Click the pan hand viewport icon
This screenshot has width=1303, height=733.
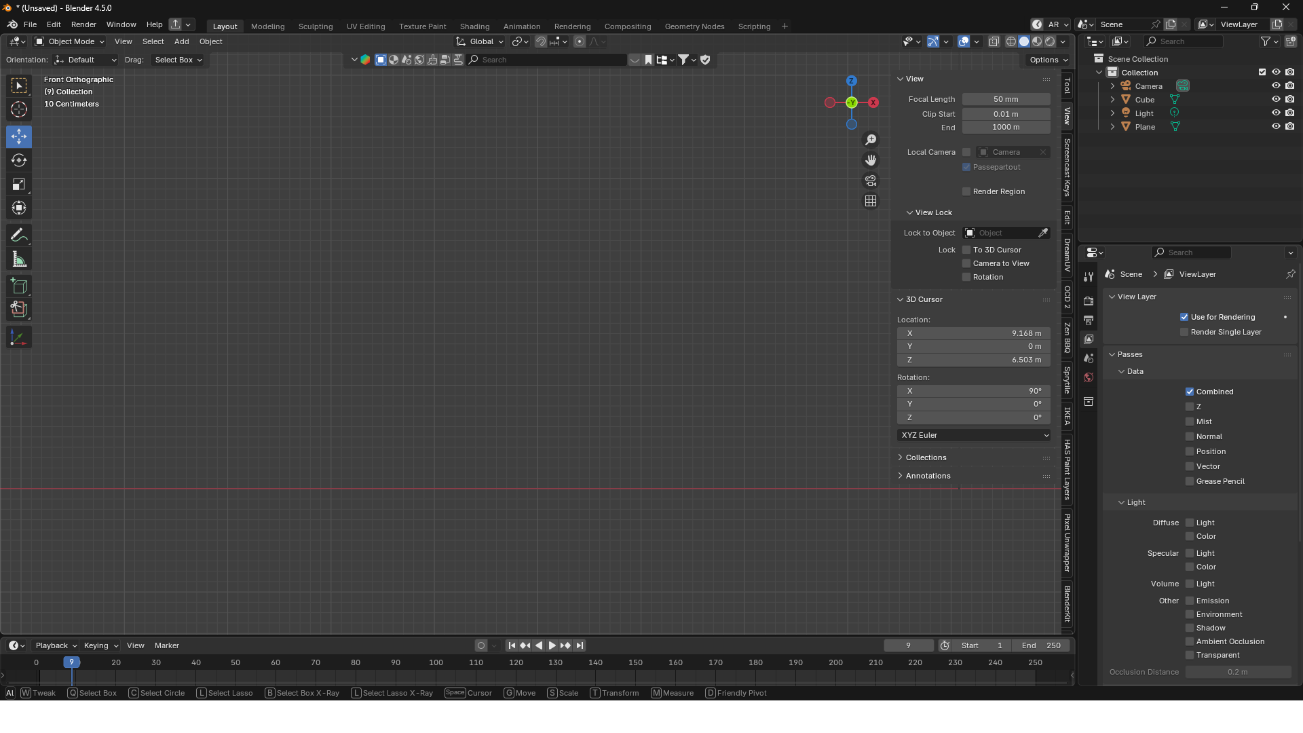click(871, 160)
